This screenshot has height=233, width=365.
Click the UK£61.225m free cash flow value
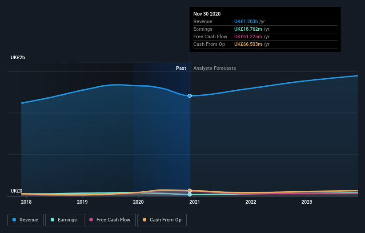248,36
